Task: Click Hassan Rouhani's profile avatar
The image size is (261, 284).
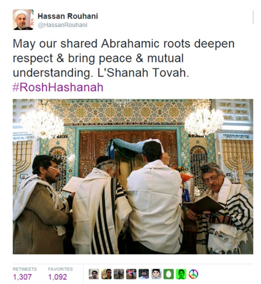Action: 23,20
